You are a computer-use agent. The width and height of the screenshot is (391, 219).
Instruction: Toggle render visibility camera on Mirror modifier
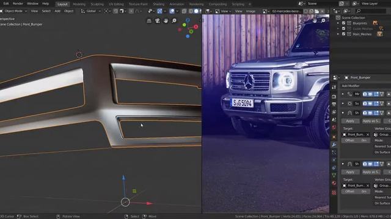point(365,94)
